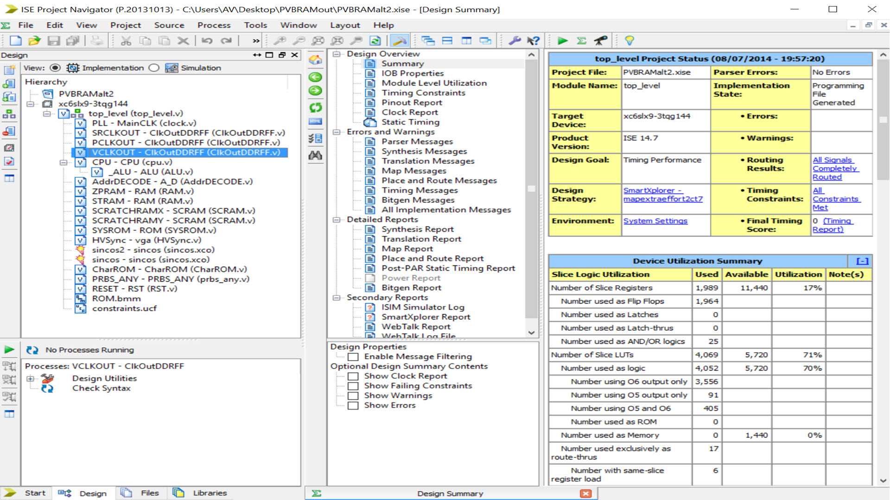This screenshot has width=890, height=500.
Task: Click the What's This help cursor icon
Action: click(x=534, y=41)
